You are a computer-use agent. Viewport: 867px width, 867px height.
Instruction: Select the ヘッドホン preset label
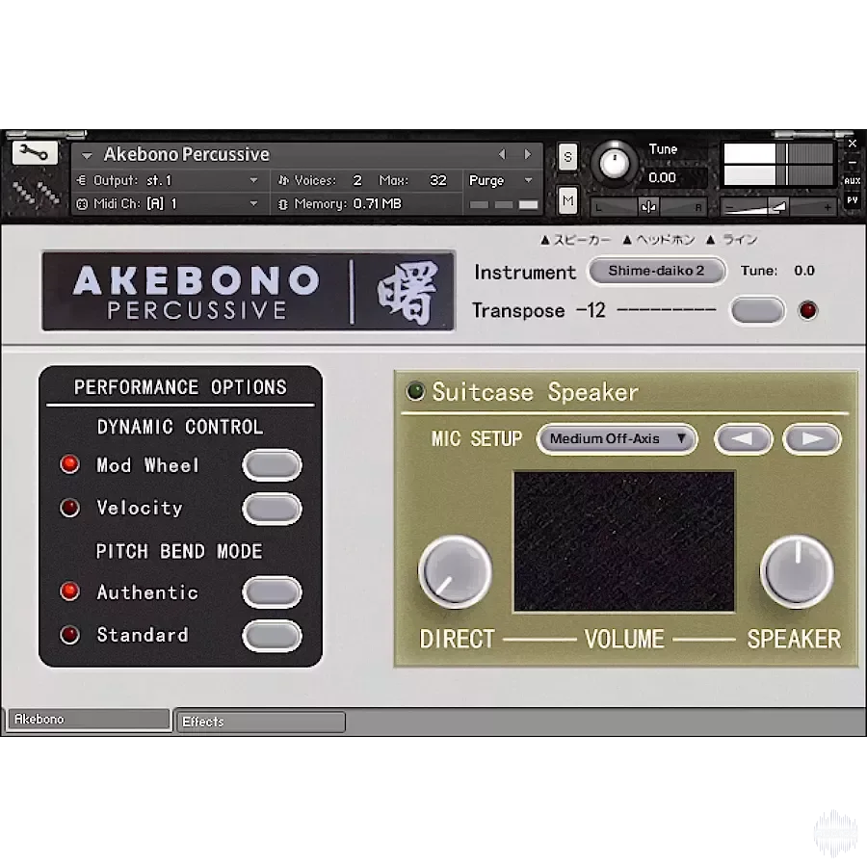pyautogui.click(x=659, y=240)
